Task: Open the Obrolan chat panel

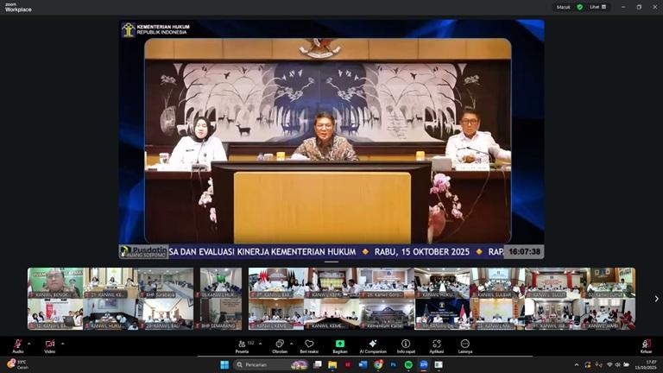Action: point(280,346)
